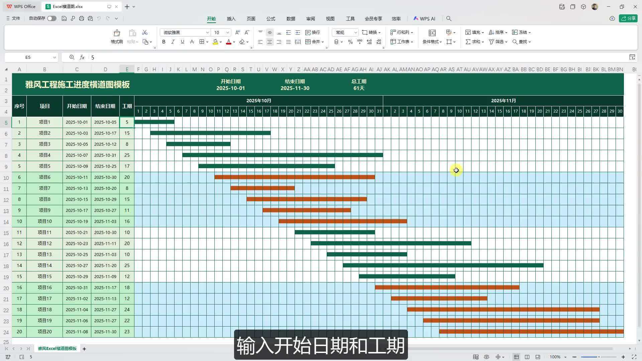The image size is (642, 361).
Task: Click the 分享 share button
Action: click(x=629, y=18)
